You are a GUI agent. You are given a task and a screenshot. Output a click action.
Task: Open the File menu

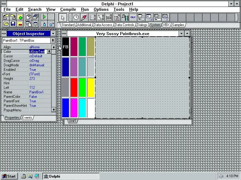click(7, 10)
